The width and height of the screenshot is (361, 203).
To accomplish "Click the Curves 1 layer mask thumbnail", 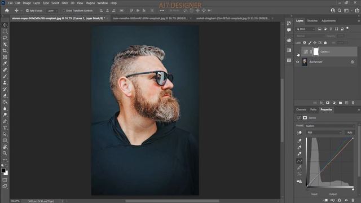I will coord(316,52).
